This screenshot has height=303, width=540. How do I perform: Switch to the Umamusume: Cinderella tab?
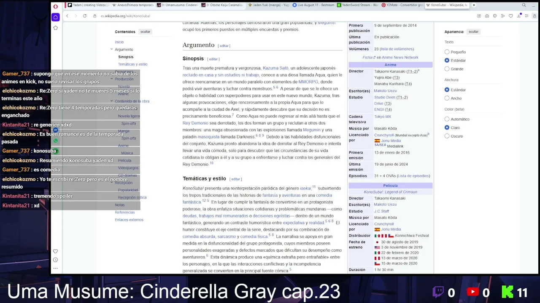click(177, 5)
